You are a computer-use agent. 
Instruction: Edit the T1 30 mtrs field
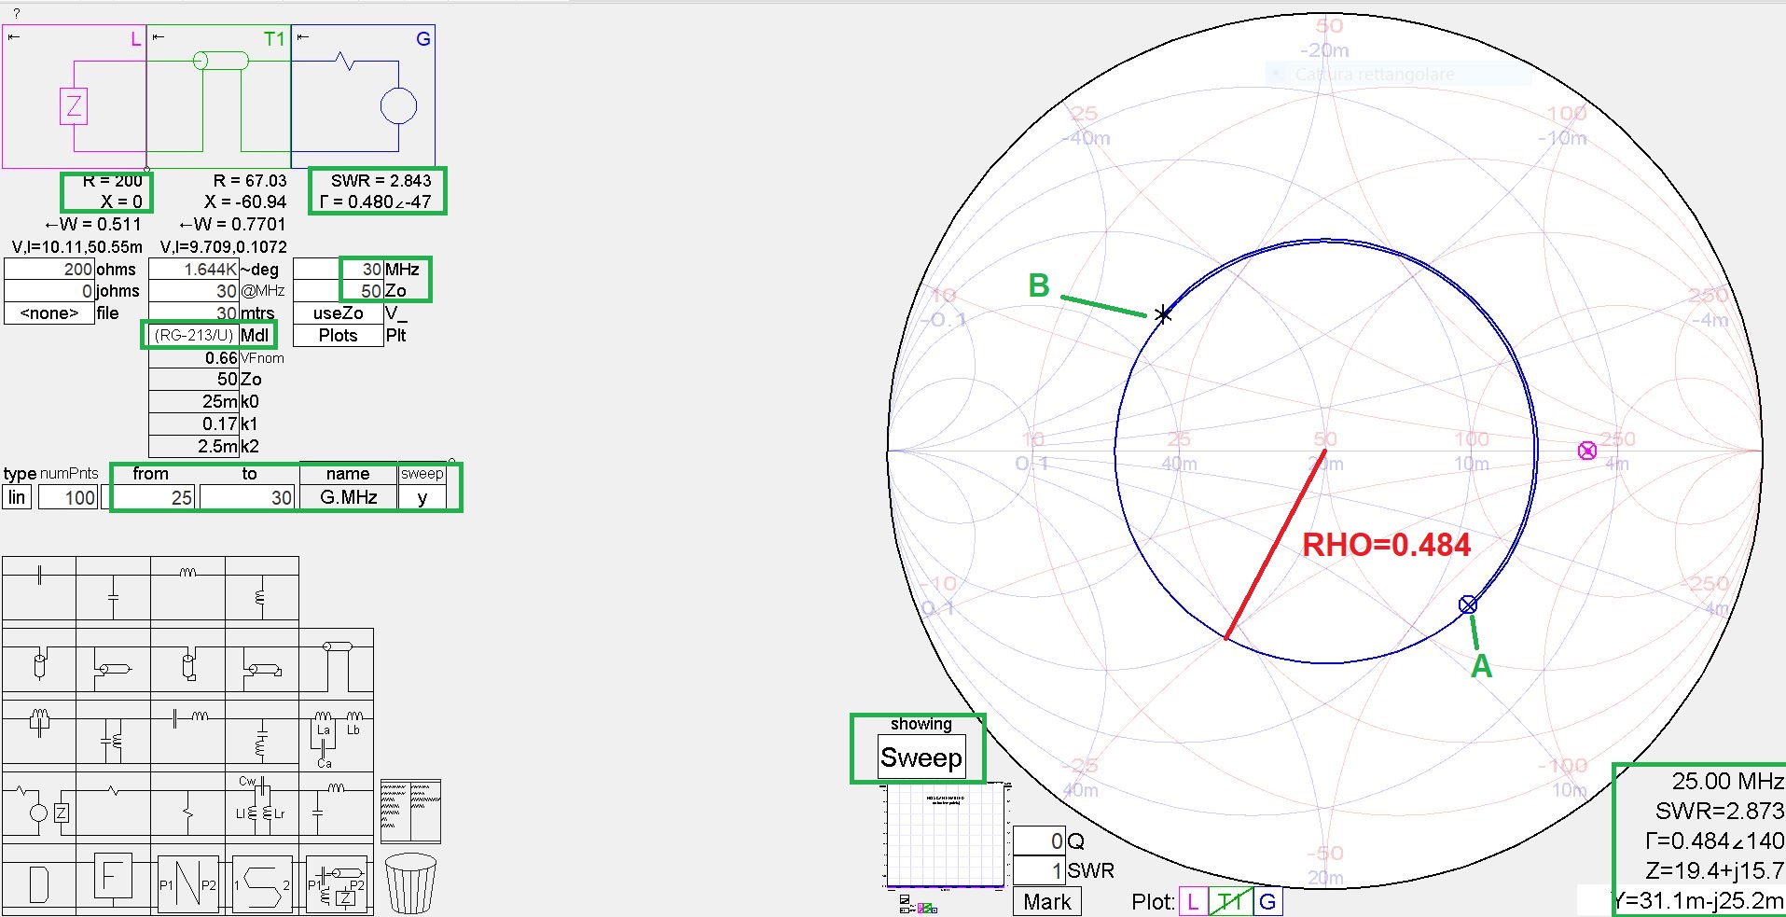point(193,313)
